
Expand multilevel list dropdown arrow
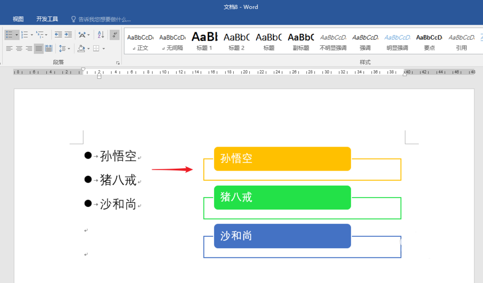coord(46,35)
